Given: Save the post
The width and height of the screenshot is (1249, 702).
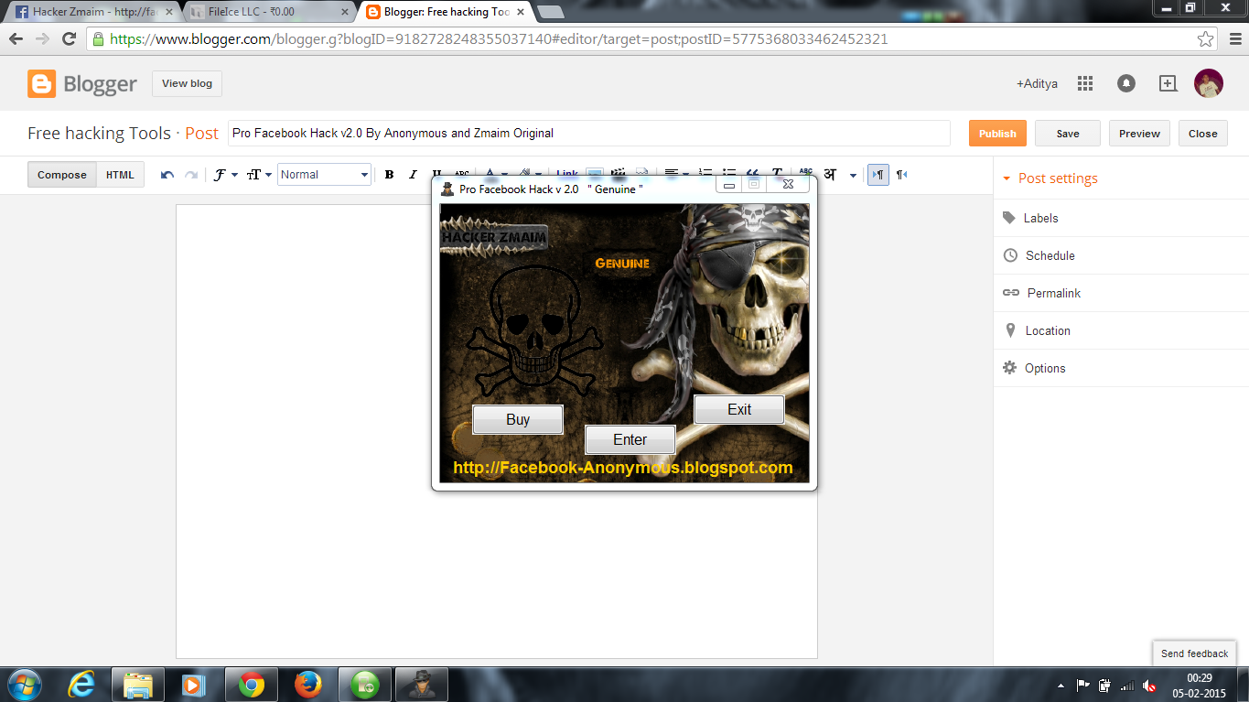Looking at the screenshot, I should tap(1068, 134).
